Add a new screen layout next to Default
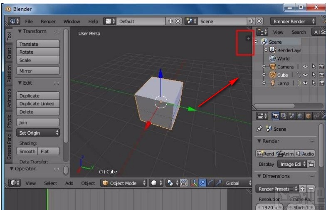Screen dimensions: 326x210 [x=170, y=21]
